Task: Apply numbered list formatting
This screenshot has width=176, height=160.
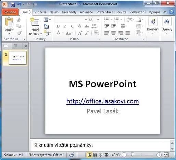Action: [x=116, y=20]
